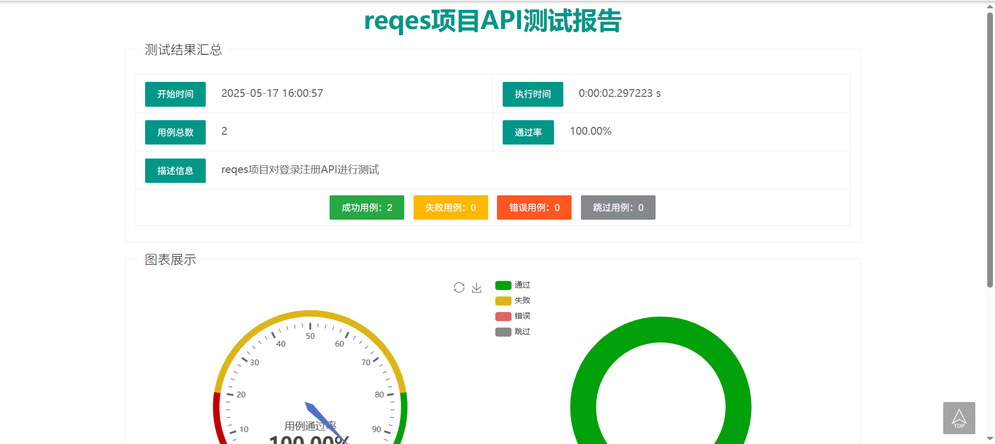Click the gray 跳过 legend color swatch

503,332
